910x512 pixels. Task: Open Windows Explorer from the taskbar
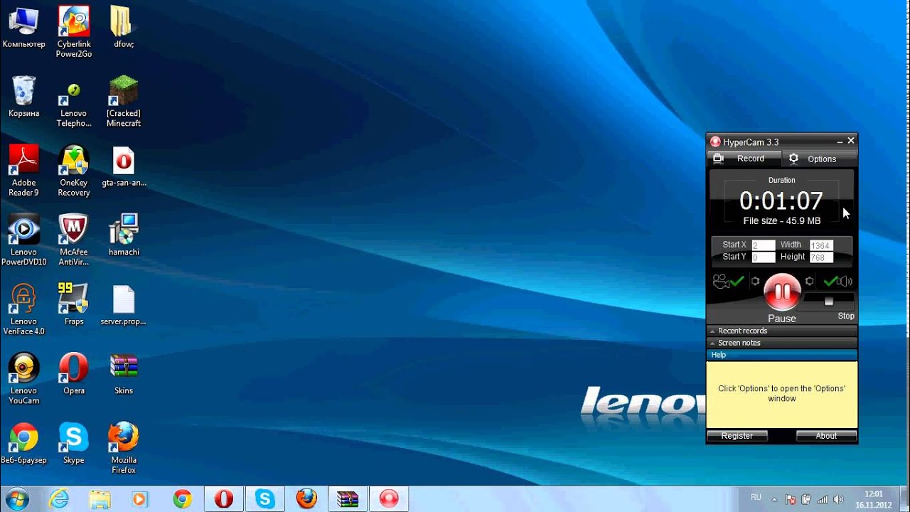[x=100, y=499]
